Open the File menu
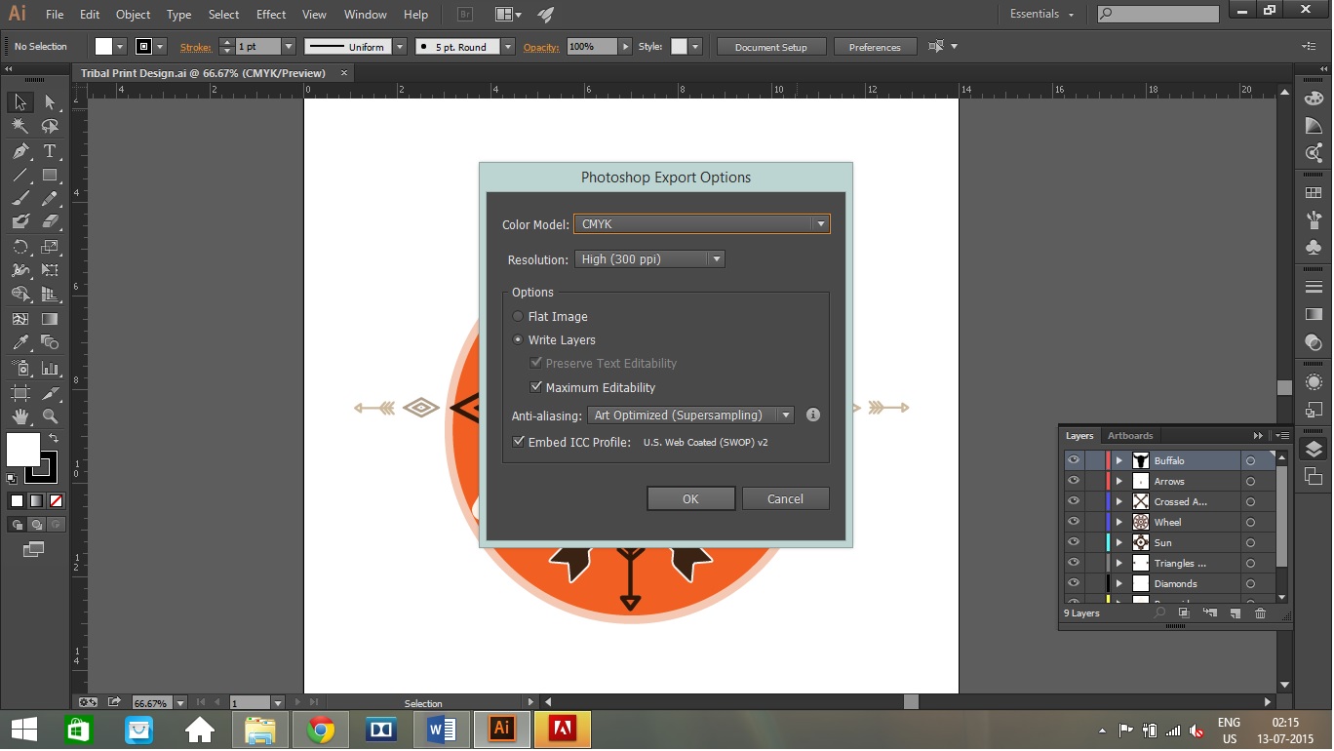The height and width of the screenshot is (751, 1334). 55,15
